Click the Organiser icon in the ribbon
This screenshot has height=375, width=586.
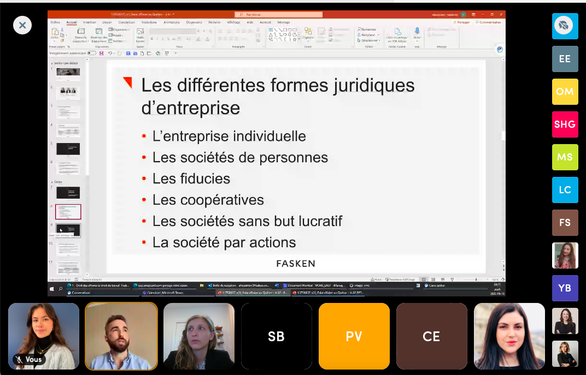point(308,33)
